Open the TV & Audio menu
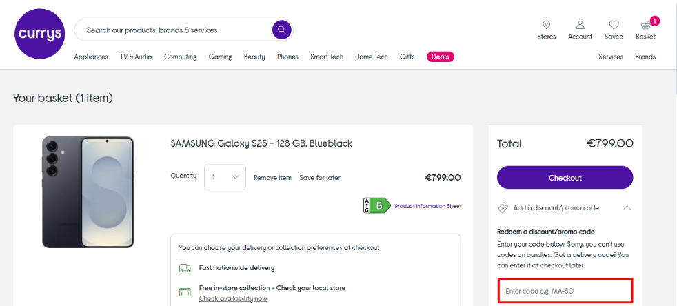The image size is (677, 306). (x=136, y=57)
